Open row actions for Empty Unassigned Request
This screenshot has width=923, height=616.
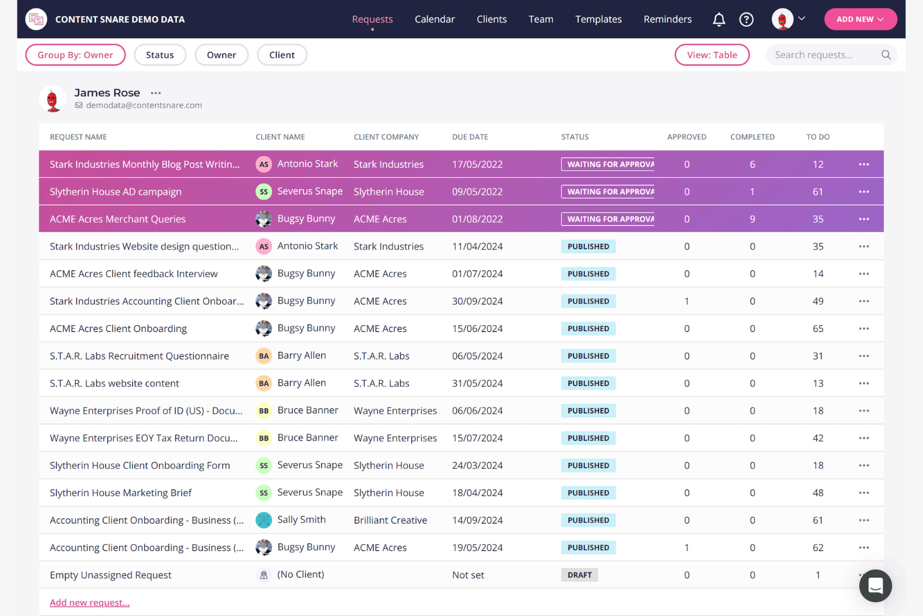[x=864, y=574]
